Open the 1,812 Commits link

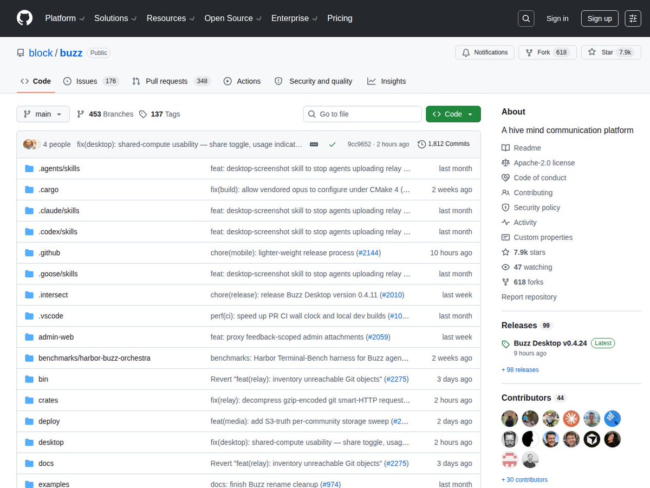click(x=444, y=144)
